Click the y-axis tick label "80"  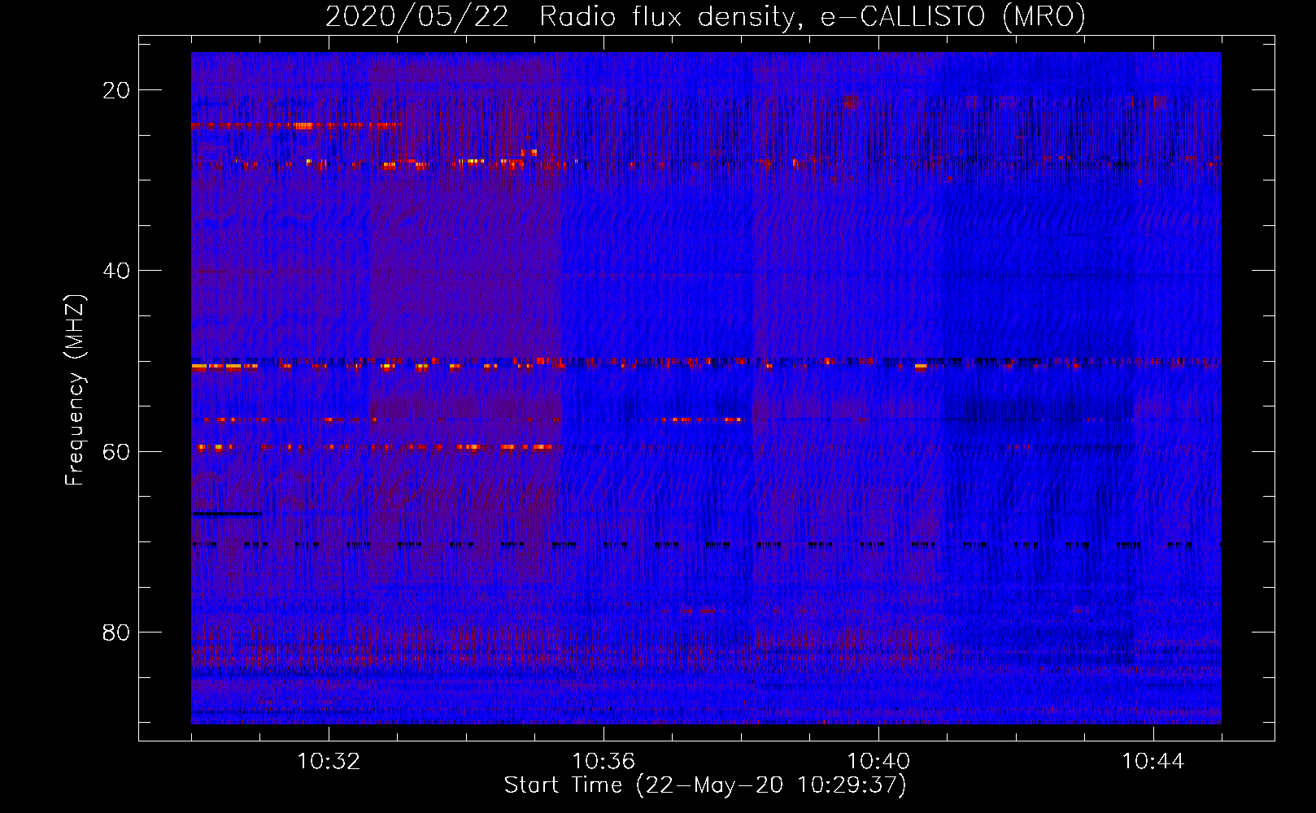[116, 632]
